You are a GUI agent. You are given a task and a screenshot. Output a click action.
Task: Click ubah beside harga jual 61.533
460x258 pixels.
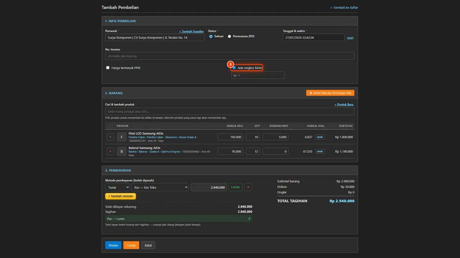pos(320,151)
